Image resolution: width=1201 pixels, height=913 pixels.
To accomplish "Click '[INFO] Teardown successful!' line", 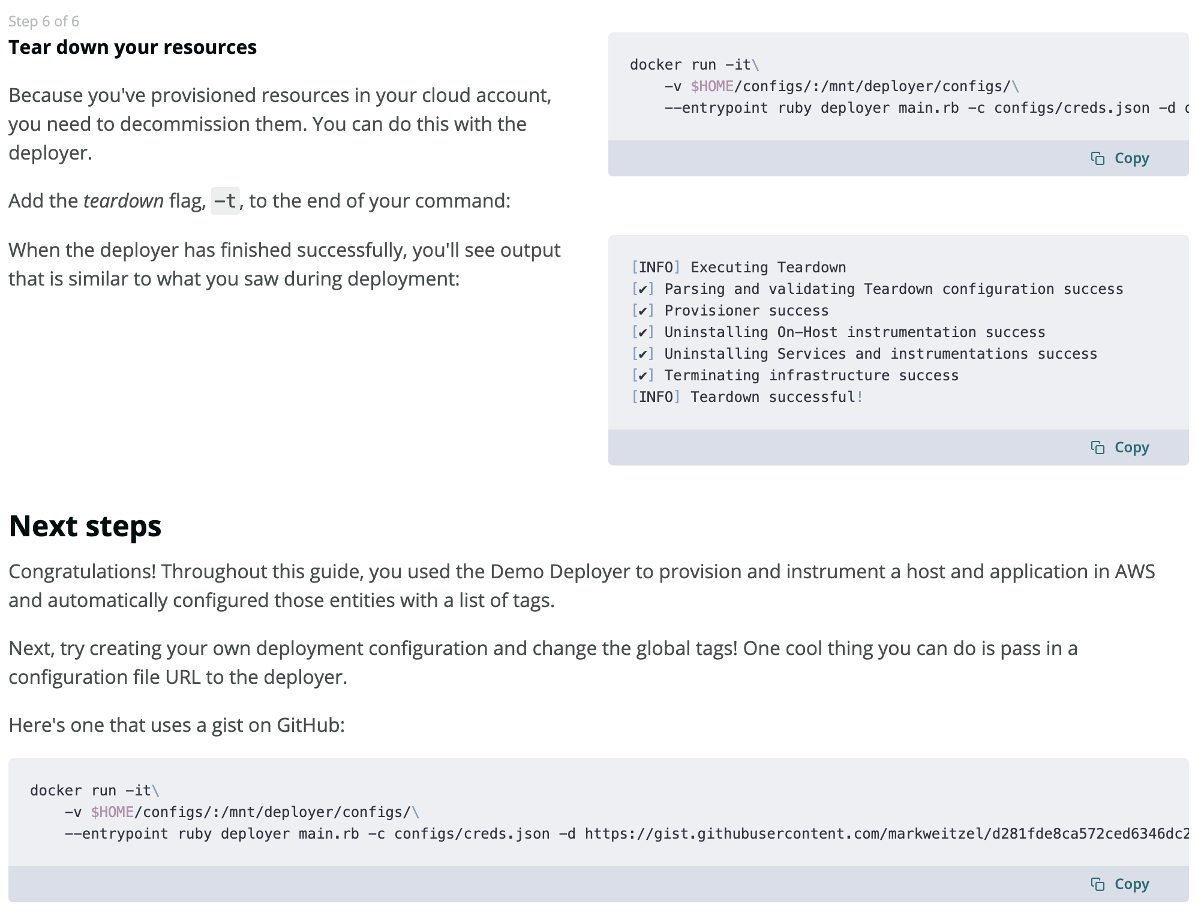I will click(747, 397).
